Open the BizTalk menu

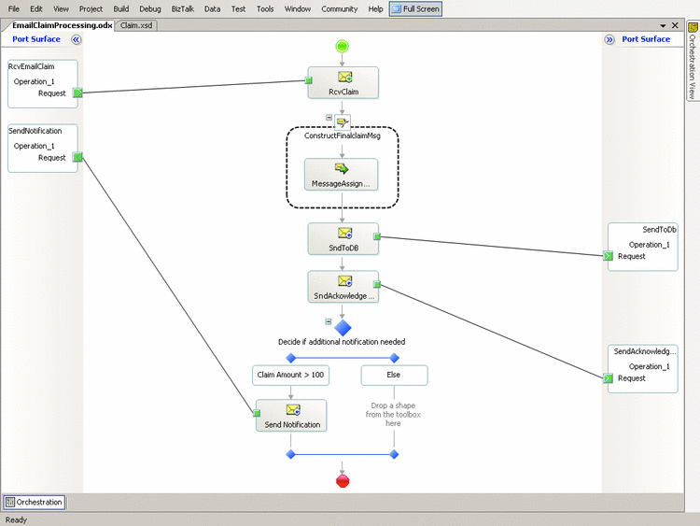pyautogui.click(x=183, y=9)
